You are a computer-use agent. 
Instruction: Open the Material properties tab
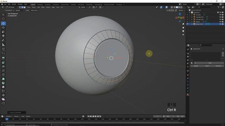(x=188, y=94)
